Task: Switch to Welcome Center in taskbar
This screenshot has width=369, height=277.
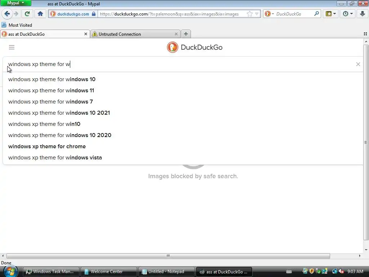Action: (109, 272)
